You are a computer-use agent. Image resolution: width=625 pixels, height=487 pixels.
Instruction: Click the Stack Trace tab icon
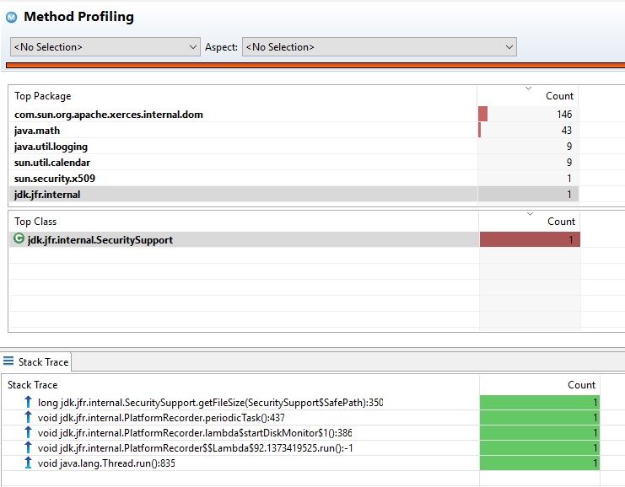[x=9, y=361]
